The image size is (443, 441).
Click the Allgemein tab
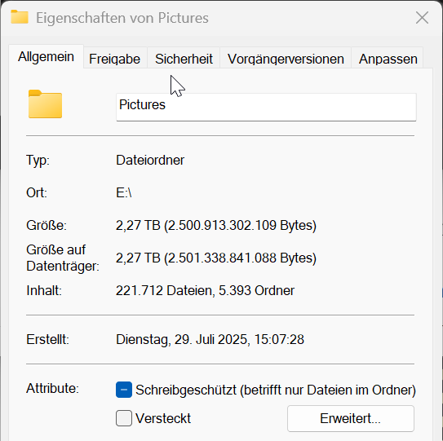click(x=46, y=57)
